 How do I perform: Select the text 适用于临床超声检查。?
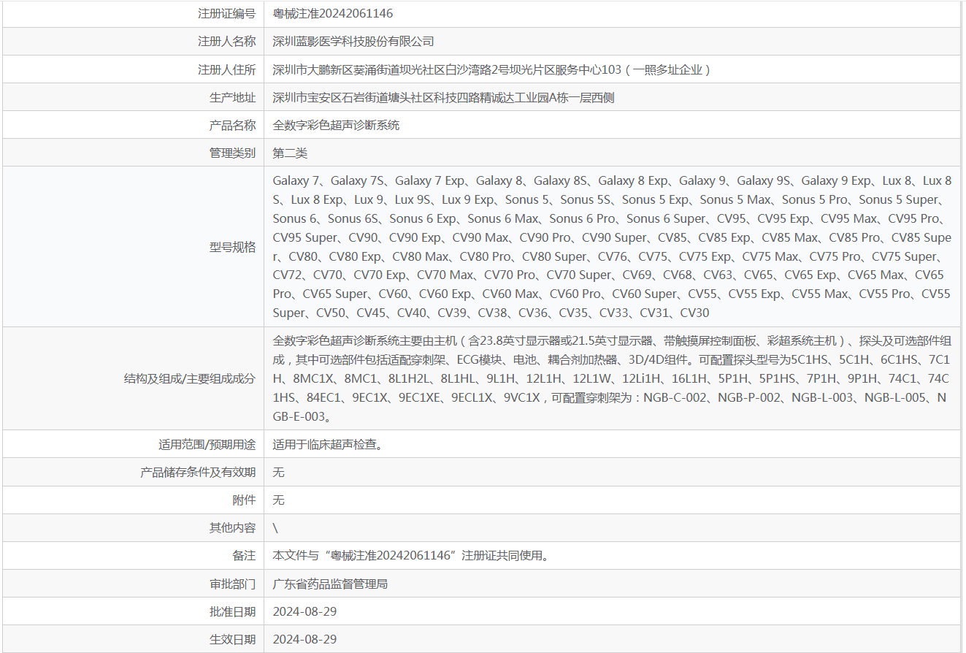click(x=328, y=444)
